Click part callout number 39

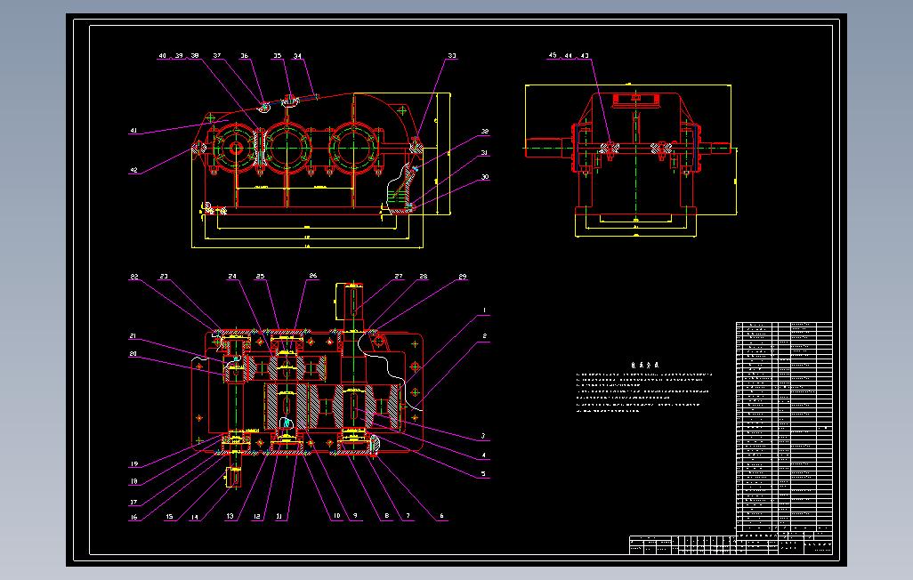(179, 56)
